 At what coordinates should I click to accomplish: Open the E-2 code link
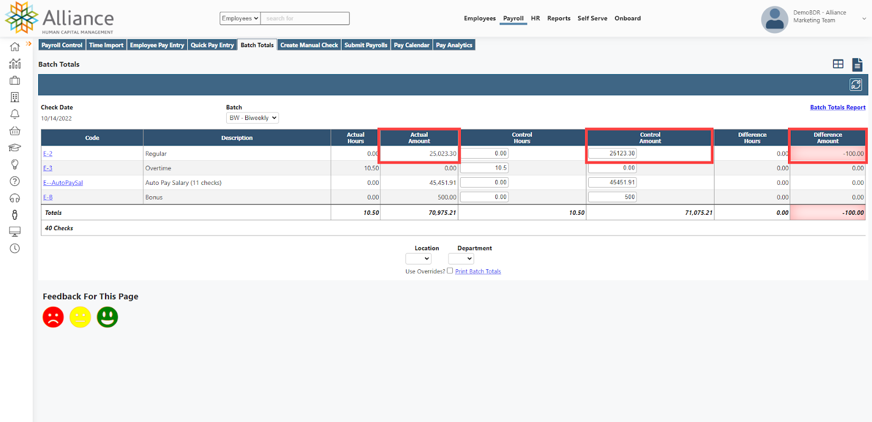[48, 154]
